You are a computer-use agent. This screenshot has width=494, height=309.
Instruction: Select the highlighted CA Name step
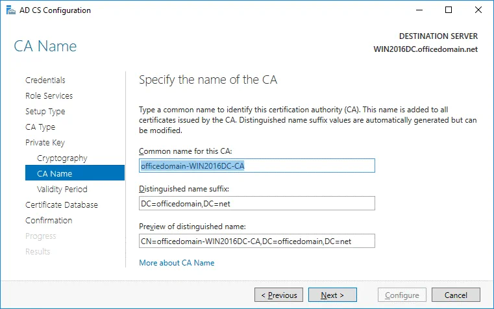tap(55, 174)
